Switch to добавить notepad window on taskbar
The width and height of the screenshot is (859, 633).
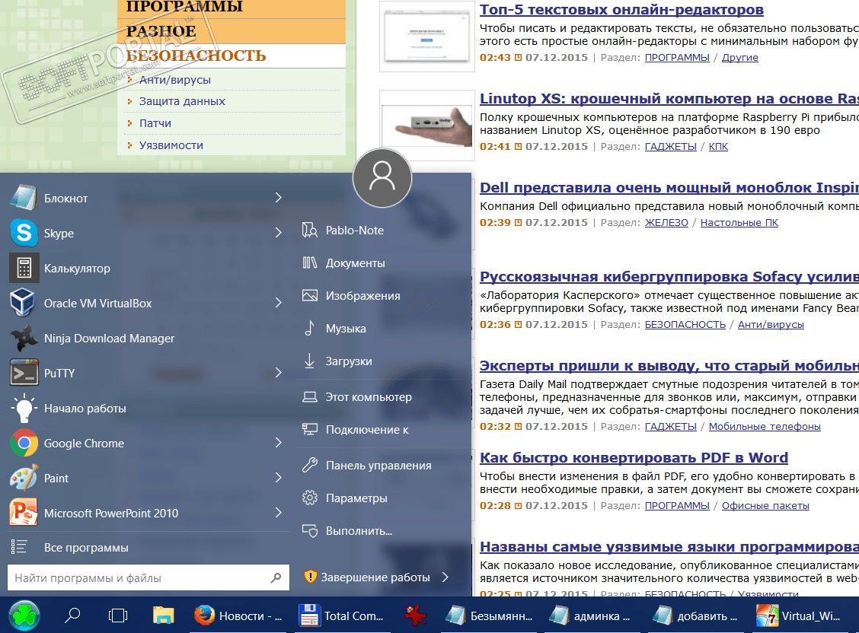[x=696, y=616]
